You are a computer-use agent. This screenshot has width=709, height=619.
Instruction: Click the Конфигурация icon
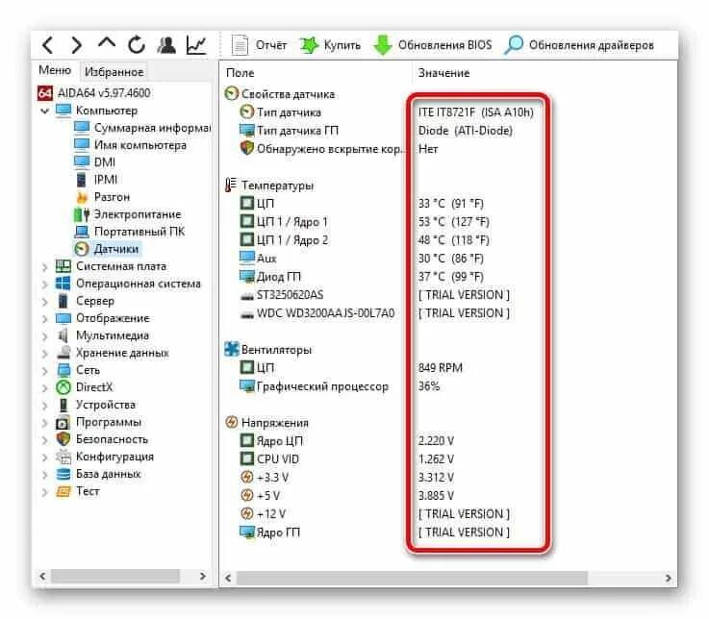click(x=63, y=457)
